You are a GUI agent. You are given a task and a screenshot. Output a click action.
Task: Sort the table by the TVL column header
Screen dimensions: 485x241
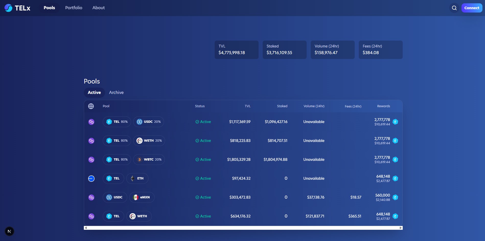[x=247, y=106]
